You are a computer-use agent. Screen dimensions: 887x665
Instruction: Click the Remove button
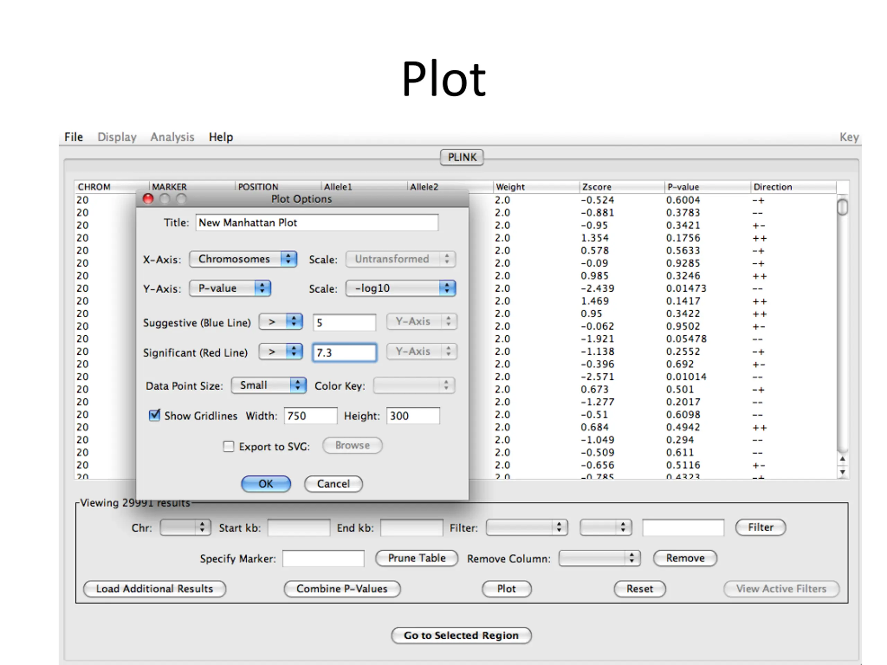point(685,558)
